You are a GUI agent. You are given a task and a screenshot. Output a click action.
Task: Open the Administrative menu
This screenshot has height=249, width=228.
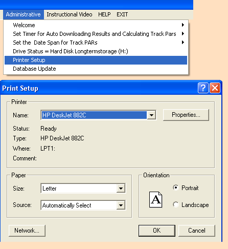point(24,14)
